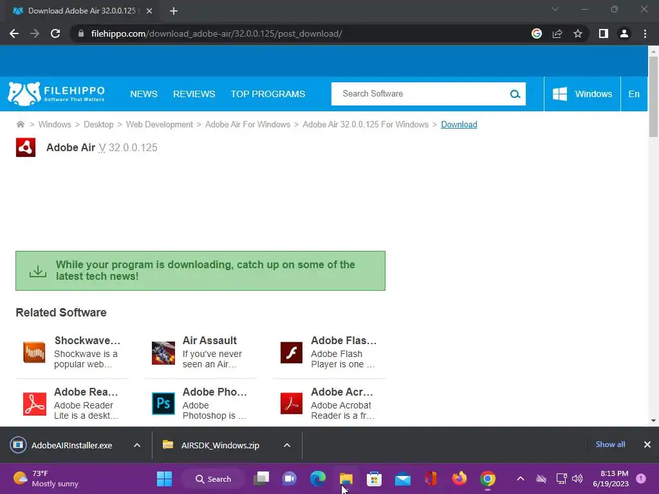659x494 pixels.
Task: Close the downloads bar
Action: (x=647, y=444)
